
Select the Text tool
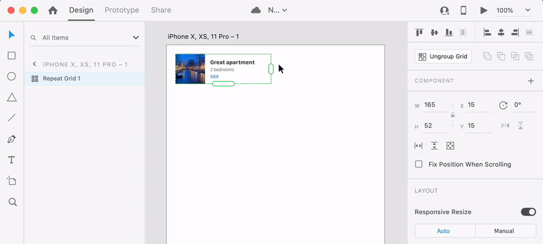[x=12, y=160]
